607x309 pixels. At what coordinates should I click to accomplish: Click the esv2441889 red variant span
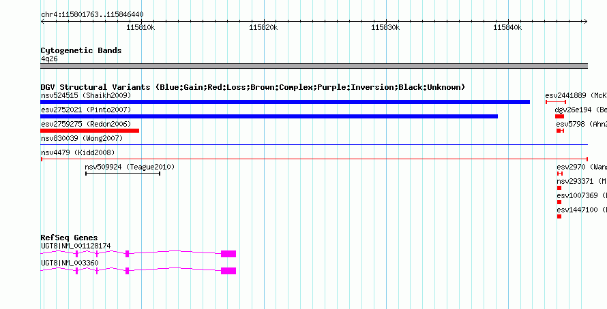[x=556, y=102]
